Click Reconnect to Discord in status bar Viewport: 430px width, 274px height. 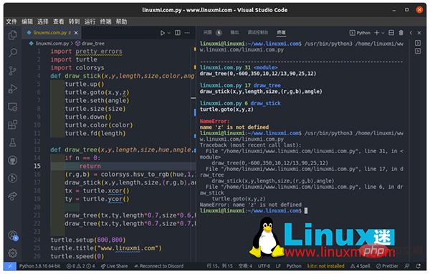pos(159,266)
